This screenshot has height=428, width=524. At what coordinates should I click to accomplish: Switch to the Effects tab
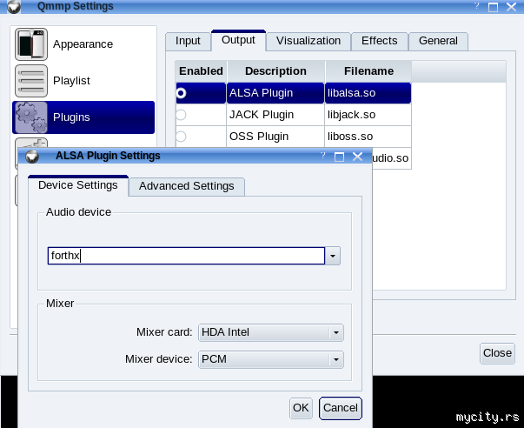380,41
